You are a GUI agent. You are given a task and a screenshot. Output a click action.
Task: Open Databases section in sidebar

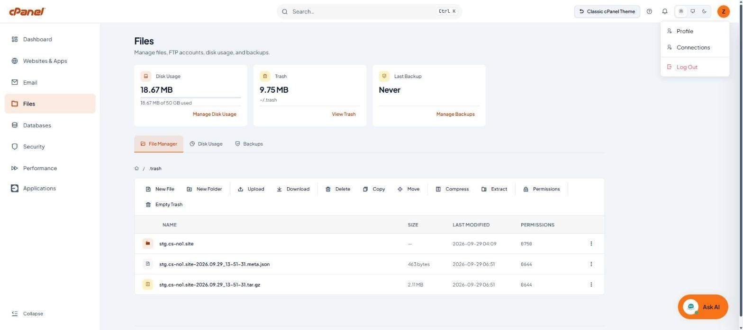(50, 125)
